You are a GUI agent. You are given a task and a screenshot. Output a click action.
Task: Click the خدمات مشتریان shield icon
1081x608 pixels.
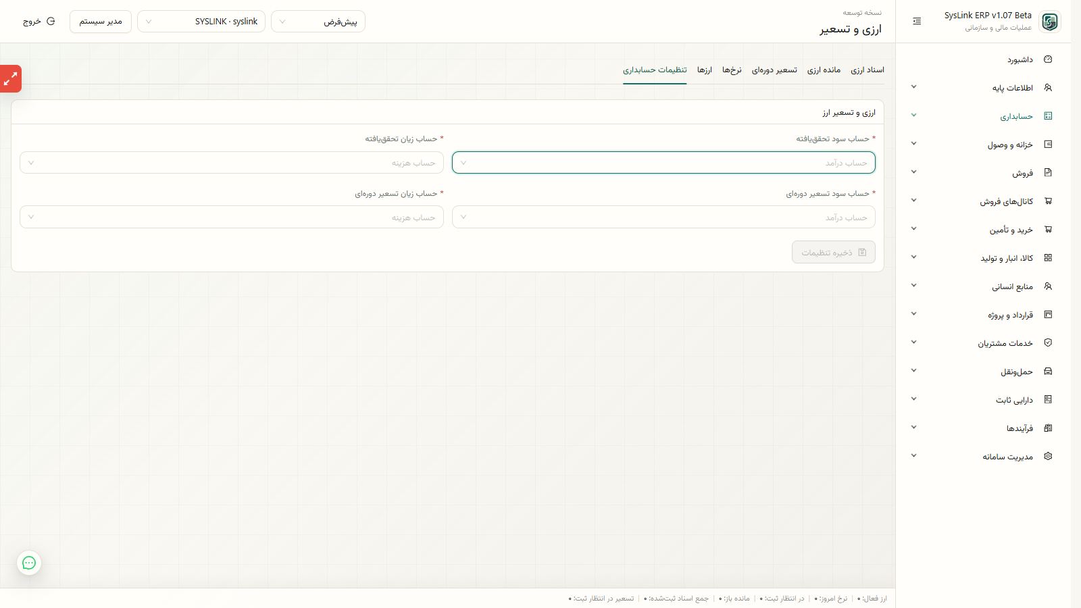click(1048, 343)
